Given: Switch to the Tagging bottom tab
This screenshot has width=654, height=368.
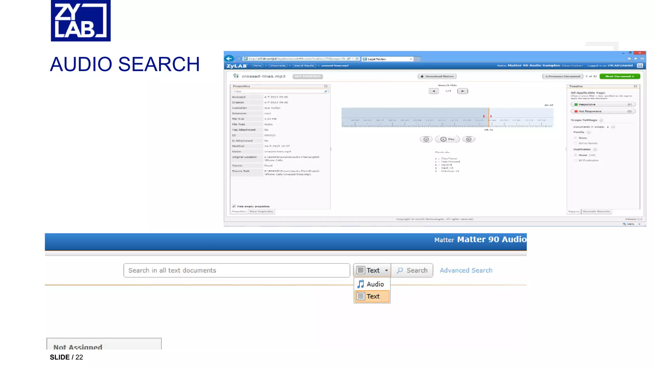Looking at the screenshot, I should click(x=574, y=211).
